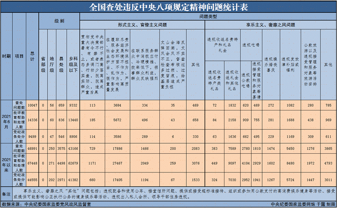The width and height of the screenshot is (337, 208).
Task: Click the 形式主义、官僚主义问题 header
Action: coord(142,25)
